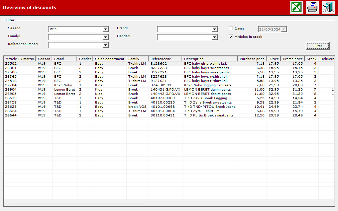Screen dimensions: 338x211
Task: Select article ID 25502 row
Action: [169, 63]
